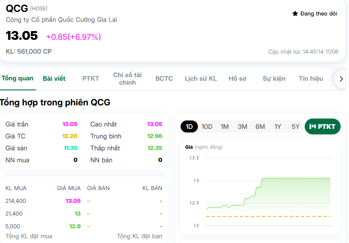Click the yellow dashed reference price line
Screen dimensions: 349x243
[x=268, y=216]
